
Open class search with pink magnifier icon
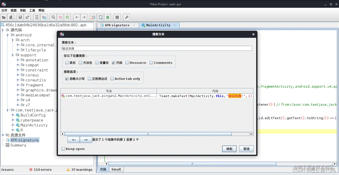coord(60,17)
